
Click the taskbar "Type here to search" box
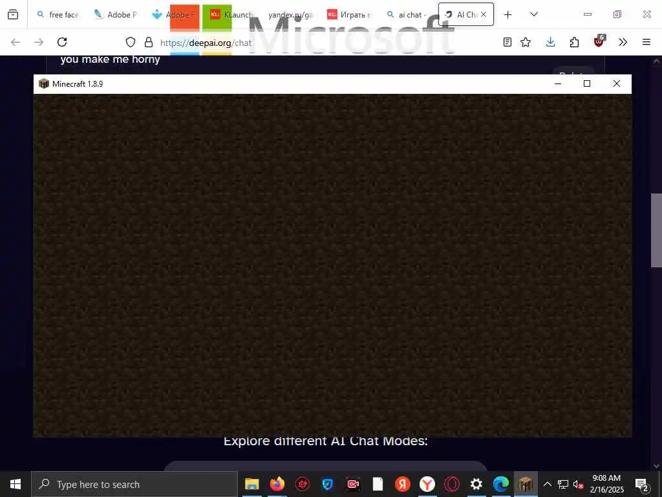(134, 484)
